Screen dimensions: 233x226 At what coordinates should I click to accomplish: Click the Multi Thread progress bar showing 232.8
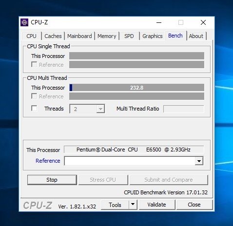(x=136, y=88)
